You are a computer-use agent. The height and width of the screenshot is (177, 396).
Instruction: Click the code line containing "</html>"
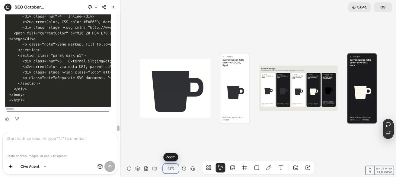[17, 100]
